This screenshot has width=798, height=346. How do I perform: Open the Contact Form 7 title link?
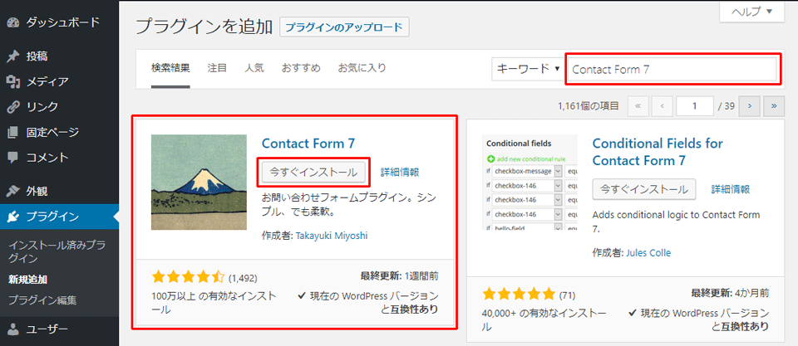pyautogui.click(x=308, y=144)
